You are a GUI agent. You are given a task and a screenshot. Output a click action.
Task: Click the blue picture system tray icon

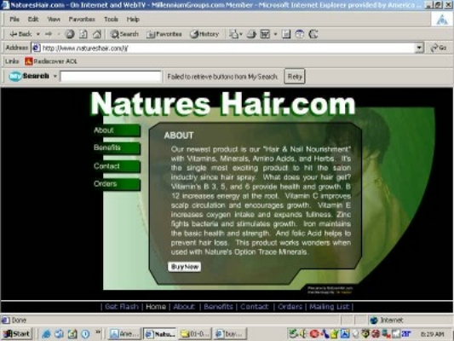[345, 334]
